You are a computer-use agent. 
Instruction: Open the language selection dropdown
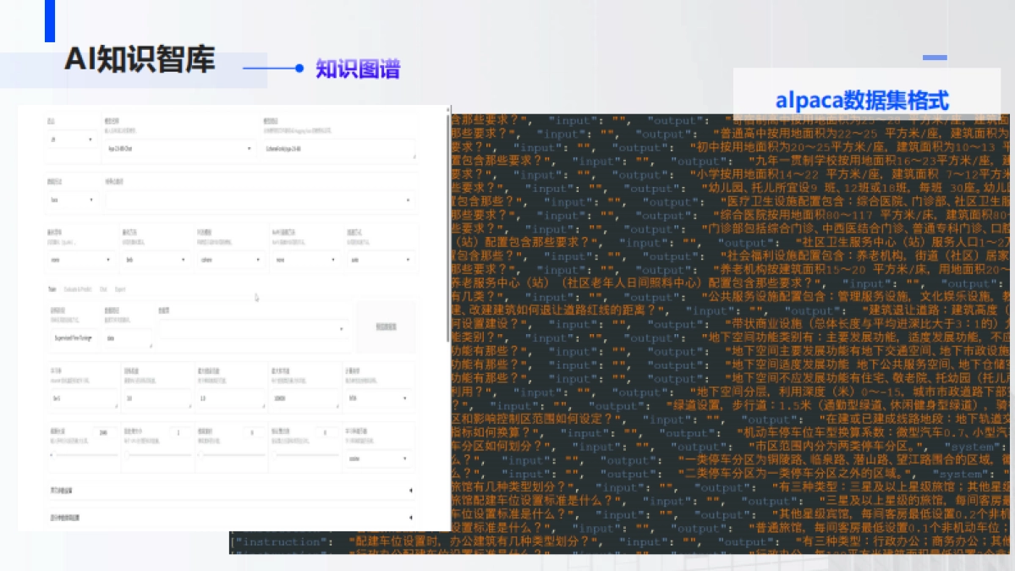click(71, 139)
